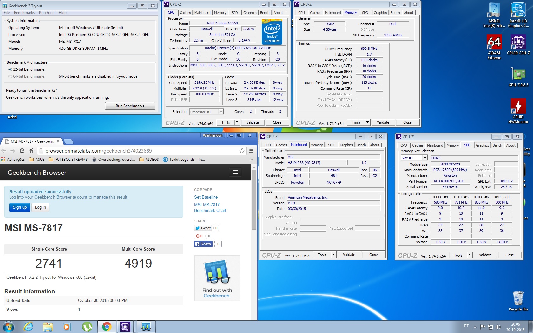Expand Tools dropdown arrow in CPU window
Viewport: 533px width, 333px height.
(x=237, y=122)
